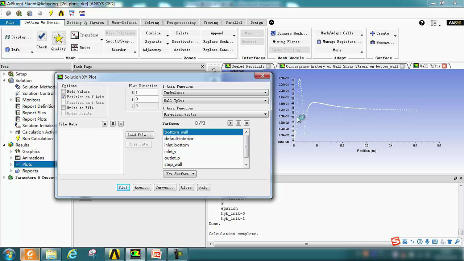464x261 pixels.
Task: Click the Plot Direction X input field
Action: (x=147, y=92)
